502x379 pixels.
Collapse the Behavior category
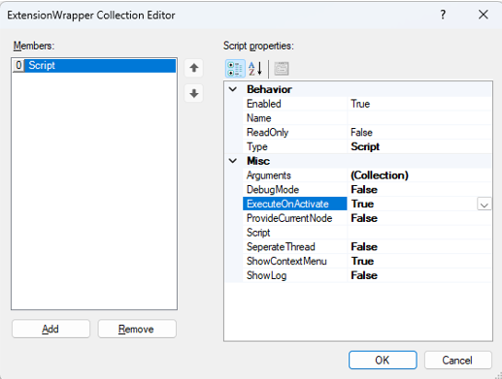click(x=233, y=89)
